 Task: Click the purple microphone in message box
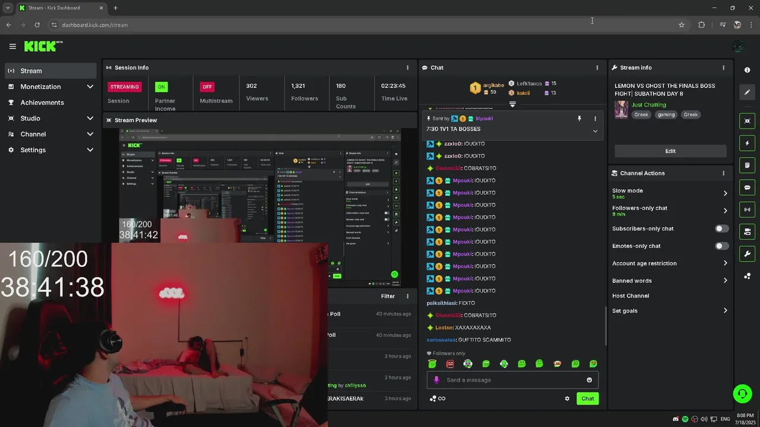point(436,380)
